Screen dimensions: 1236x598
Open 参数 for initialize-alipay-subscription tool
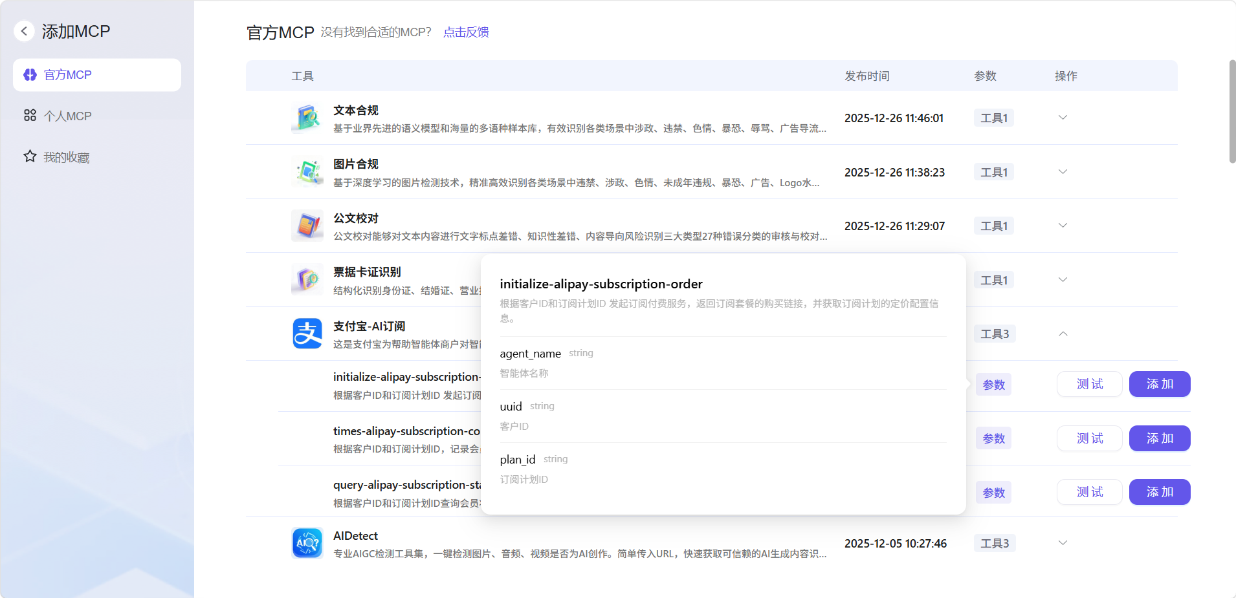pos(993,385)
